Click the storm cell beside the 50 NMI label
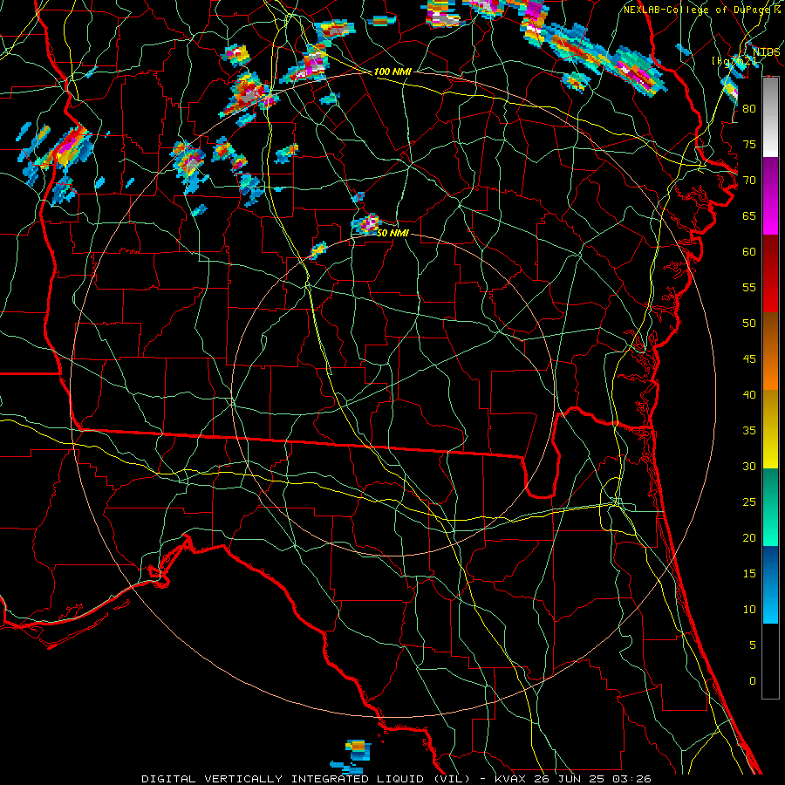The image size is (785, 785). pyautogui.click(x=367, y=224)
